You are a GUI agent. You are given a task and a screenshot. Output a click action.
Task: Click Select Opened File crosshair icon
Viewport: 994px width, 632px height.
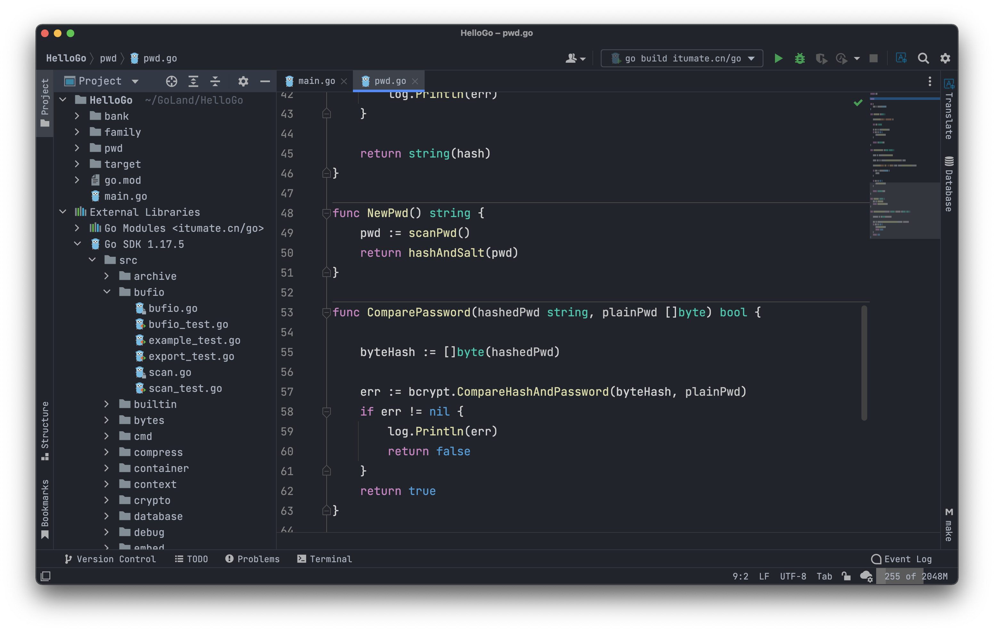click(171, 81)
